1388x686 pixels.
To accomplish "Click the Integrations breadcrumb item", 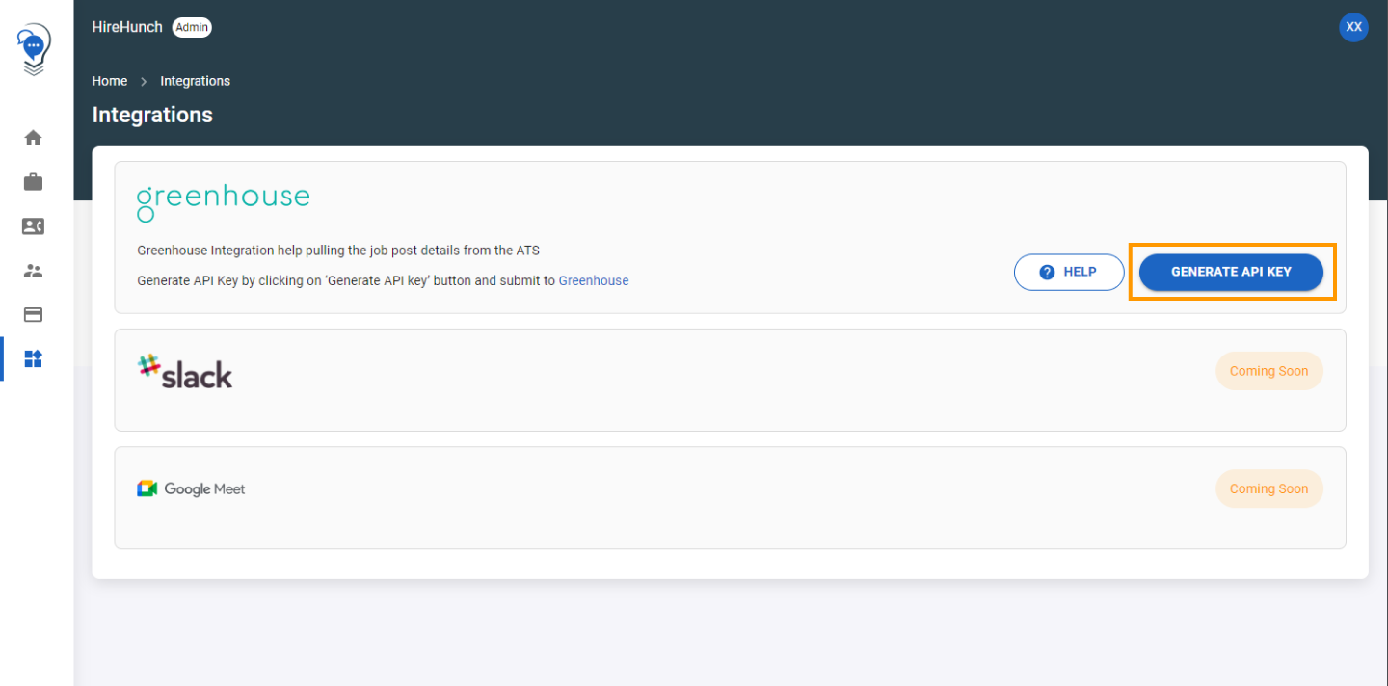I will point(195,81).
